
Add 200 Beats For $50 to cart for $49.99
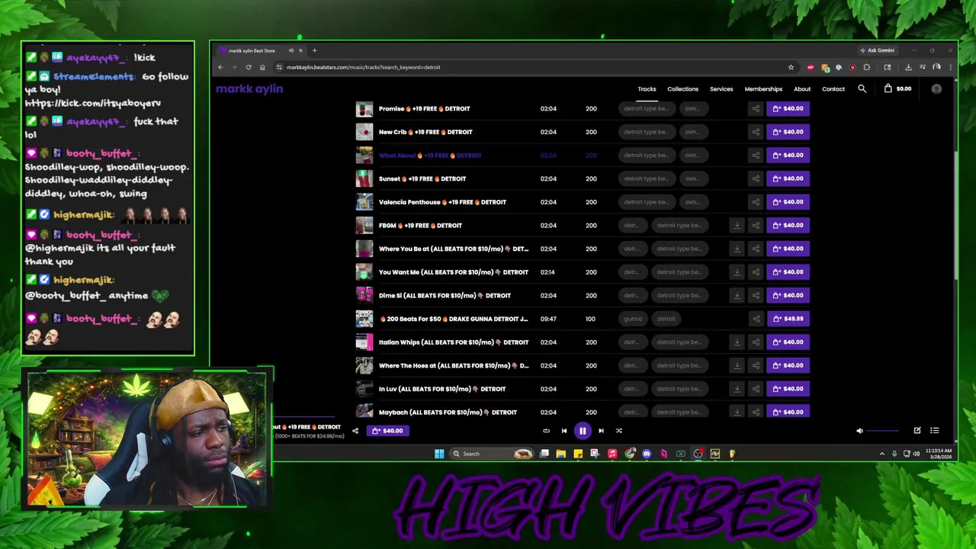point(788,319)
